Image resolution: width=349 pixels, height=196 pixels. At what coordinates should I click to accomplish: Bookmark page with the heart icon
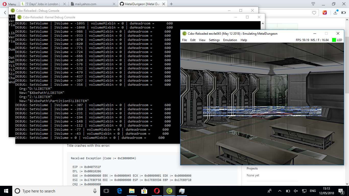click(314, 13)
